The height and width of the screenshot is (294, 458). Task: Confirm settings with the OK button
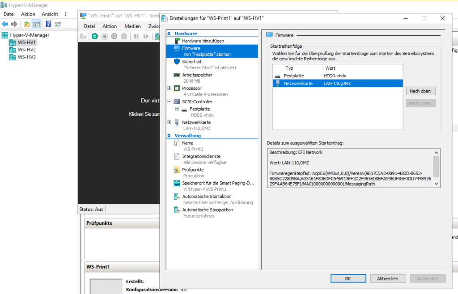(348, 278)
